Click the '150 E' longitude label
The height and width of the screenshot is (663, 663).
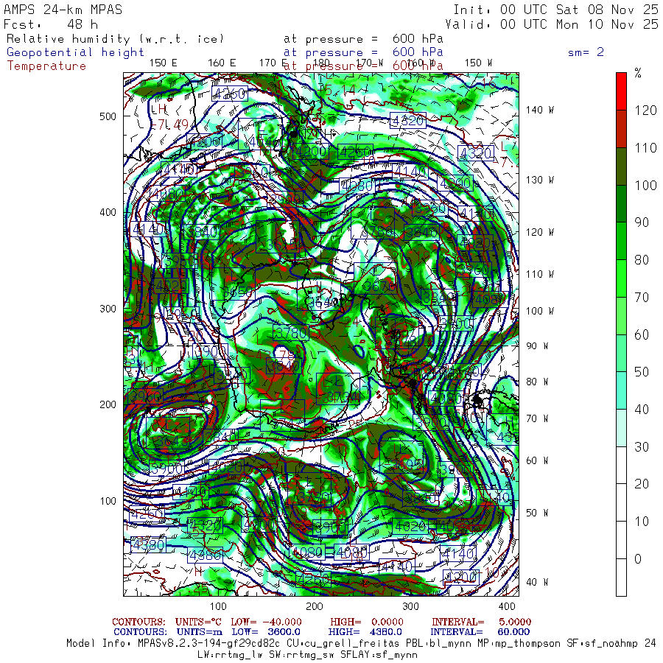click(164, 63)
